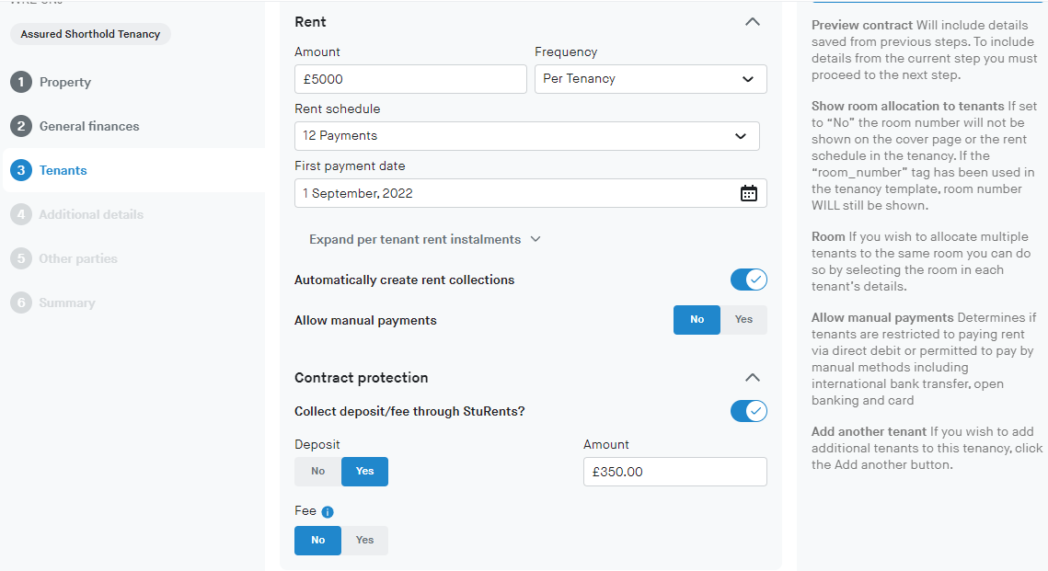Set Allow manual payments to Yes
The height and width of the screenshot is (571, 1048).
pyautogui.click(x=743, y=320)
